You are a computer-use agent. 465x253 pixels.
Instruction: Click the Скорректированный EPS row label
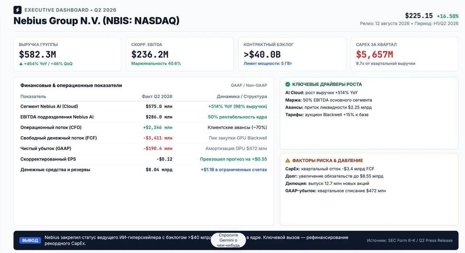point(48,159)
